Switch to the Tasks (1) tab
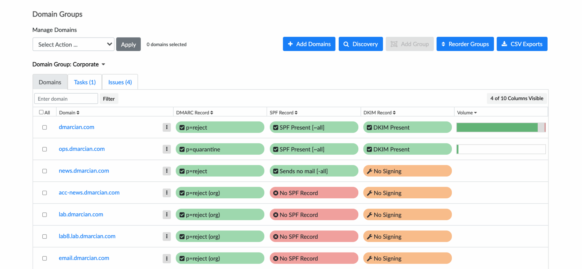Image resolution: width=582 pixels, height=269 pixels. 85,82
